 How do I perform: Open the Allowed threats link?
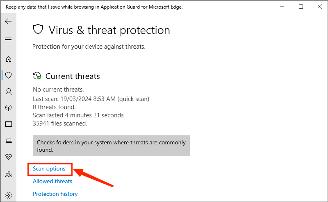52,181
